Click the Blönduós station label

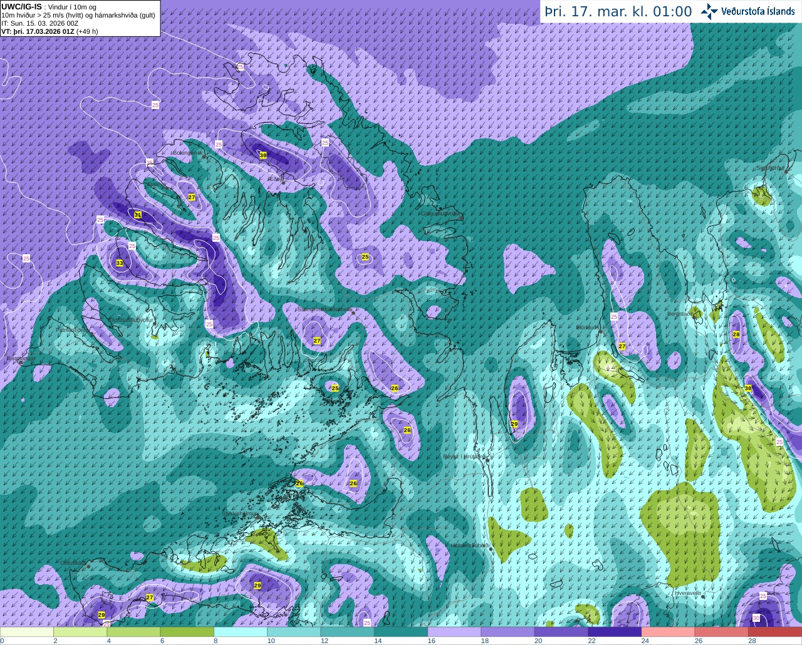pos(588,328)
